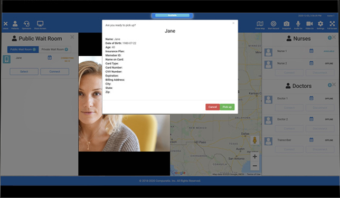Click Nurse 1 avatar icon
The height and width of the screenshot is (198, 340).
click(x=268, y=52)
